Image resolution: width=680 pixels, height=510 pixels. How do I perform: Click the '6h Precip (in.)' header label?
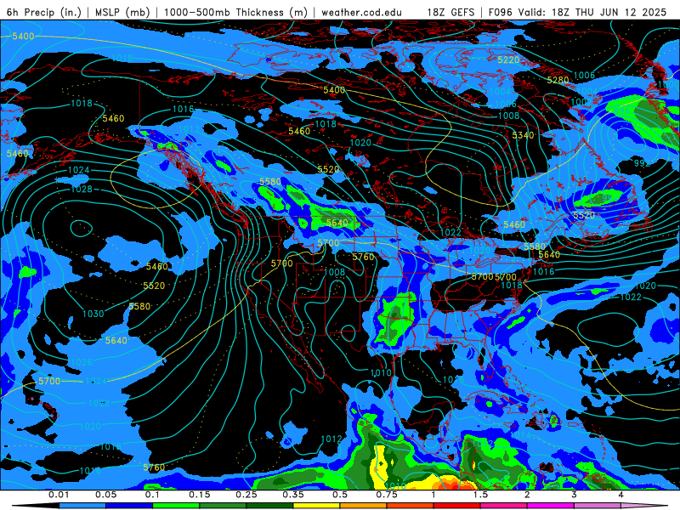pyautogui.click(x=44, y=12)
